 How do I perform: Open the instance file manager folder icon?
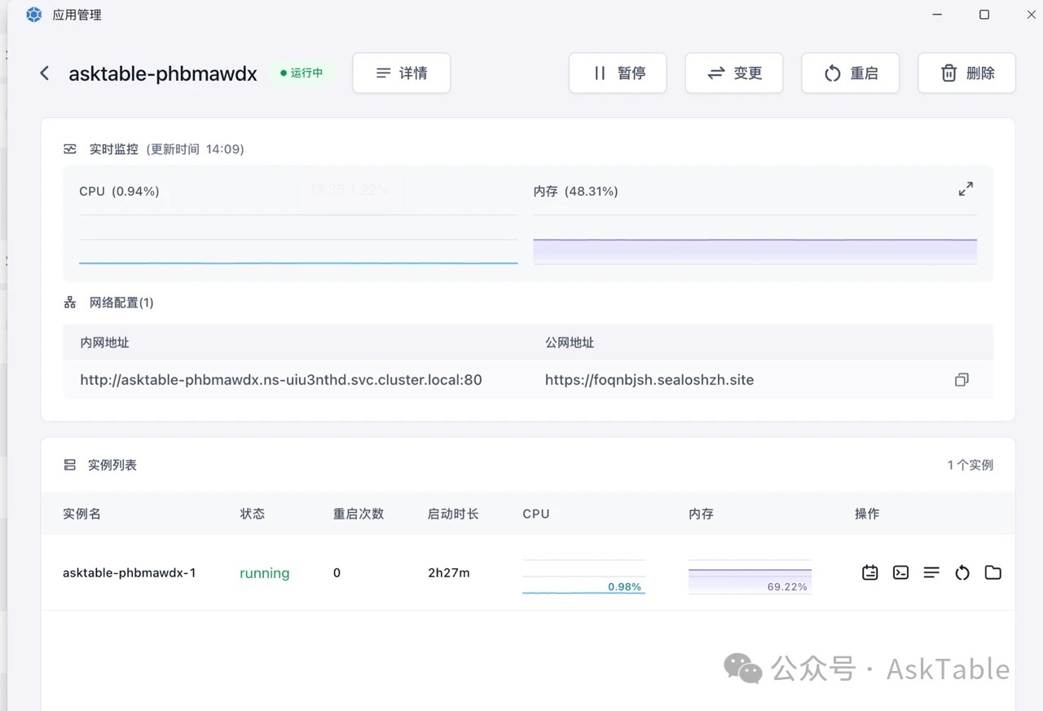992,572
